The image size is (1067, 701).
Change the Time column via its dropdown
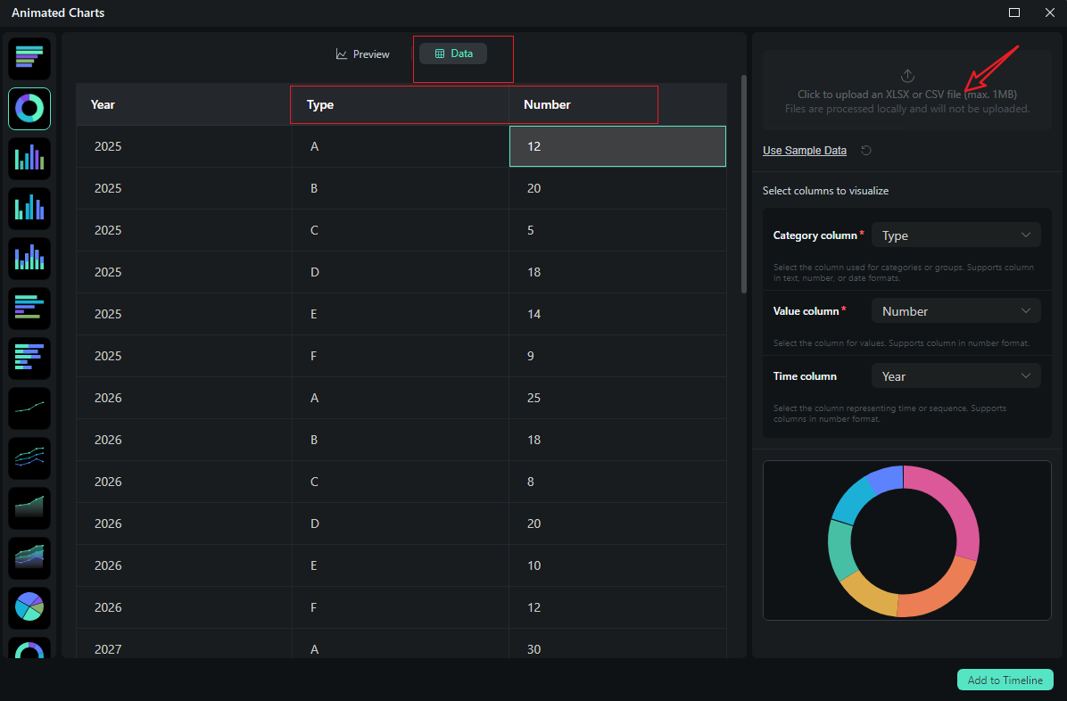955,375
